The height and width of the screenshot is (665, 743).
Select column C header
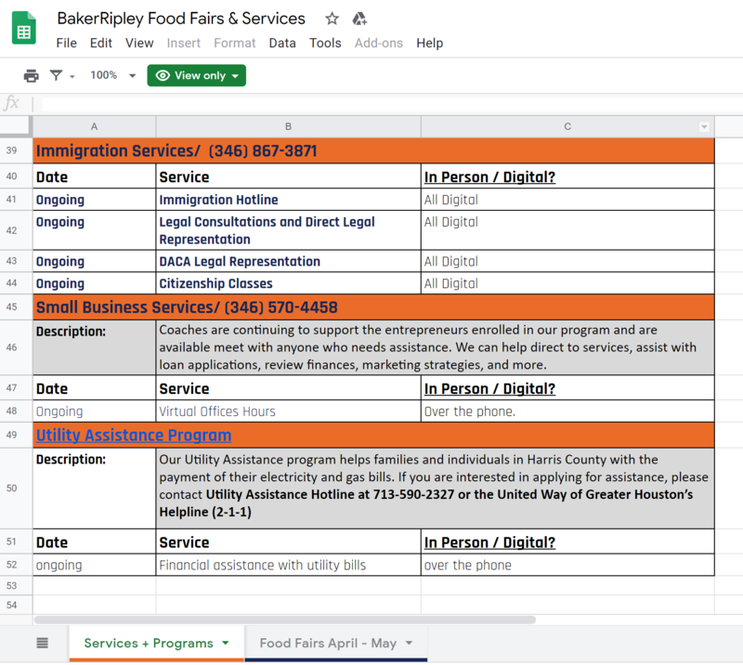coord(567,126)
